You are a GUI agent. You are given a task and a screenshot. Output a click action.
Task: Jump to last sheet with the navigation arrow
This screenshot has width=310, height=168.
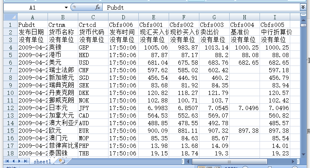25,161
